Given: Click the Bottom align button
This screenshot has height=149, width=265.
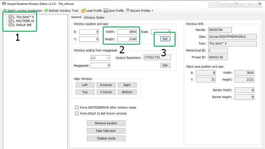Looking at the screenshot, I should click(x=127, y=92).
